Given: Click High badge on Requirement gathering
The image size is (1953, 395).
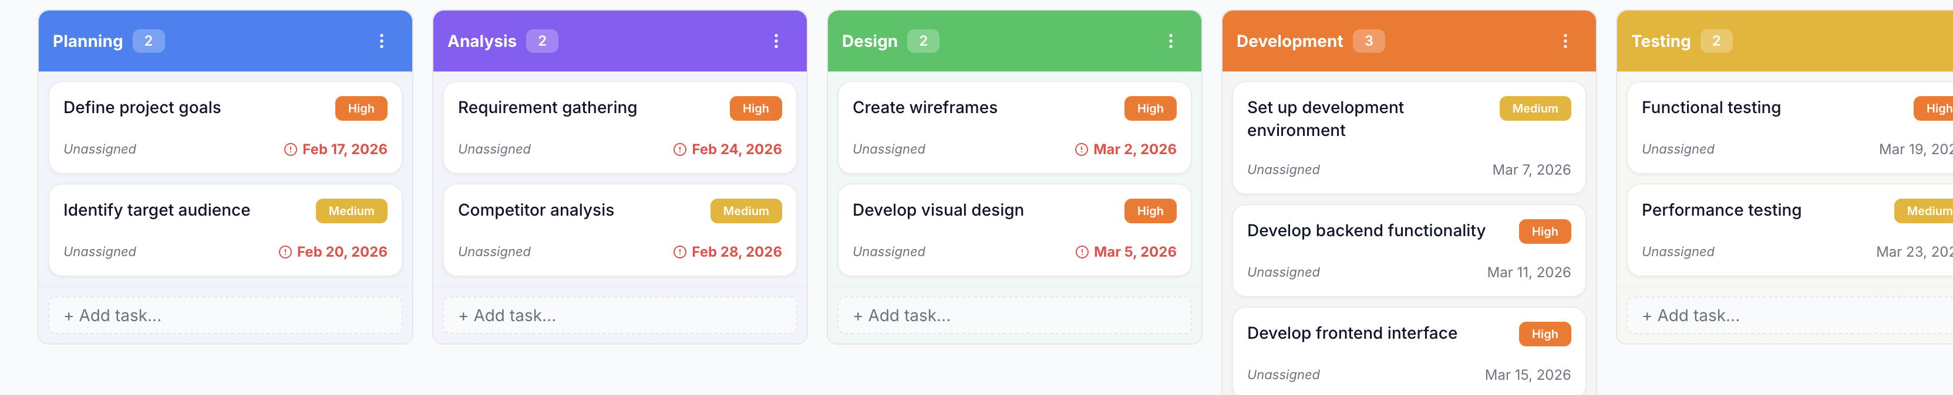Looking at the screenshot, I should coord(755,108).
